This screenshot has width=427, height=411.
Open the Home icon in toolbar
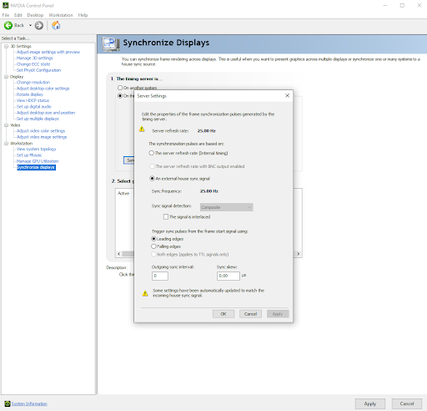[x=56, y=26]
